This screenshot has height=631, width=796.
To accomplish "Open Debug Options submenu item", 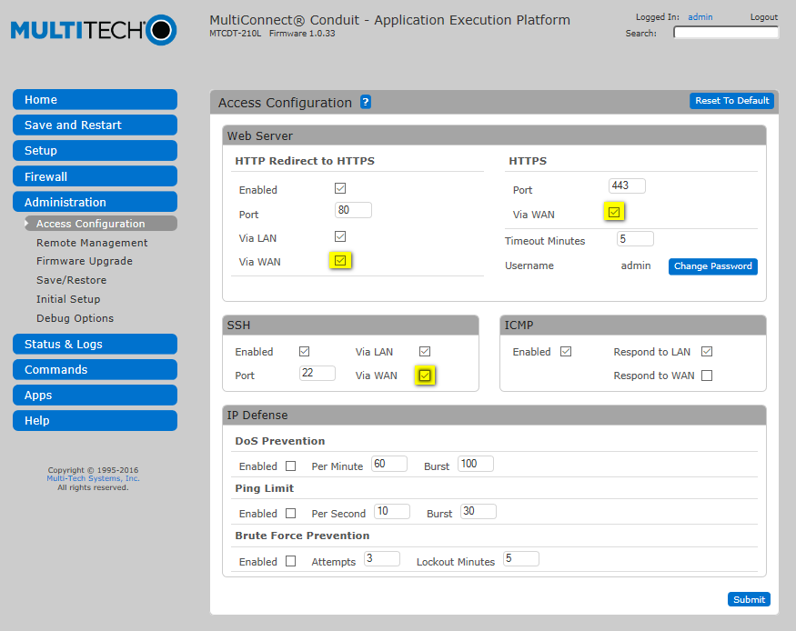I will point(75,318).
